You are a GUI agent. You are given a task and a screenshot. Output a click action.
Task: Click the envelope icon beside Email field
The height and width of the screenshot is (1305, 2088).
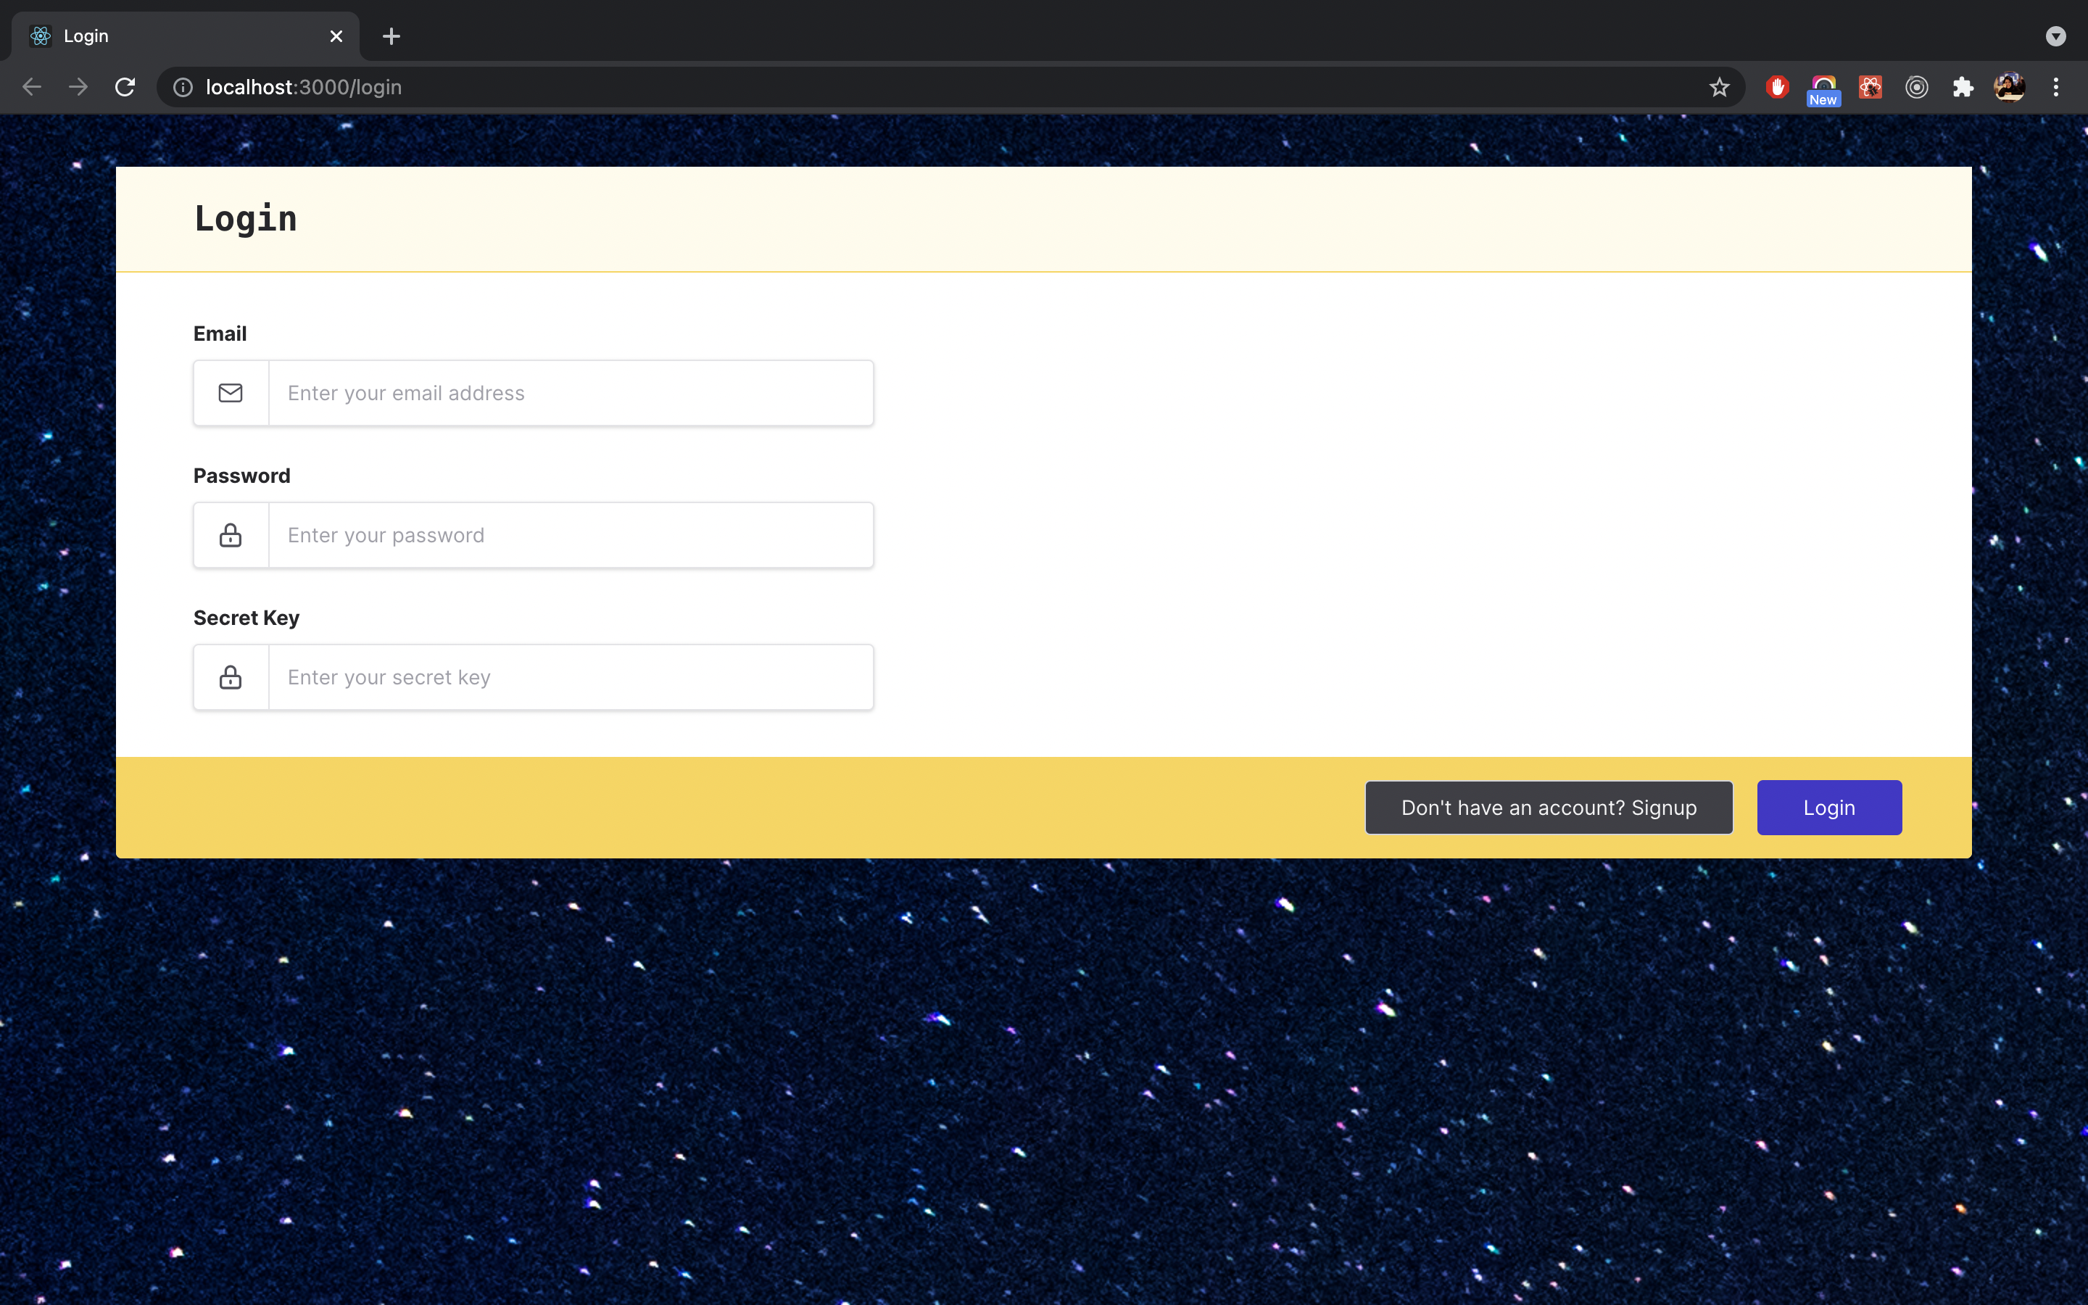pos(231,393)
